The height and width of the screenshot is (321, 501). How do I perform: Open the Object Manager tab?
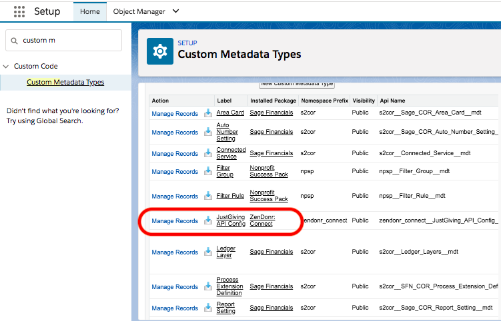139,11
